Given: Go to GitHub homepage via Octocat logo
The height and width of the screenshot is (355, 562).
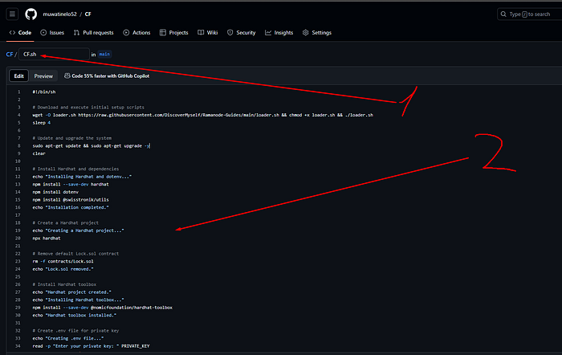Looking at the screenshot, I should pyautogui.click(x=31, y=14).
